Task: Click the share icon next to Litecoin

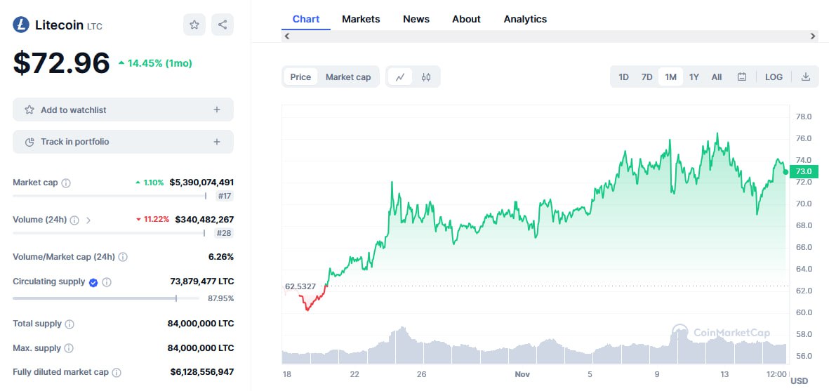Action: 223,25
